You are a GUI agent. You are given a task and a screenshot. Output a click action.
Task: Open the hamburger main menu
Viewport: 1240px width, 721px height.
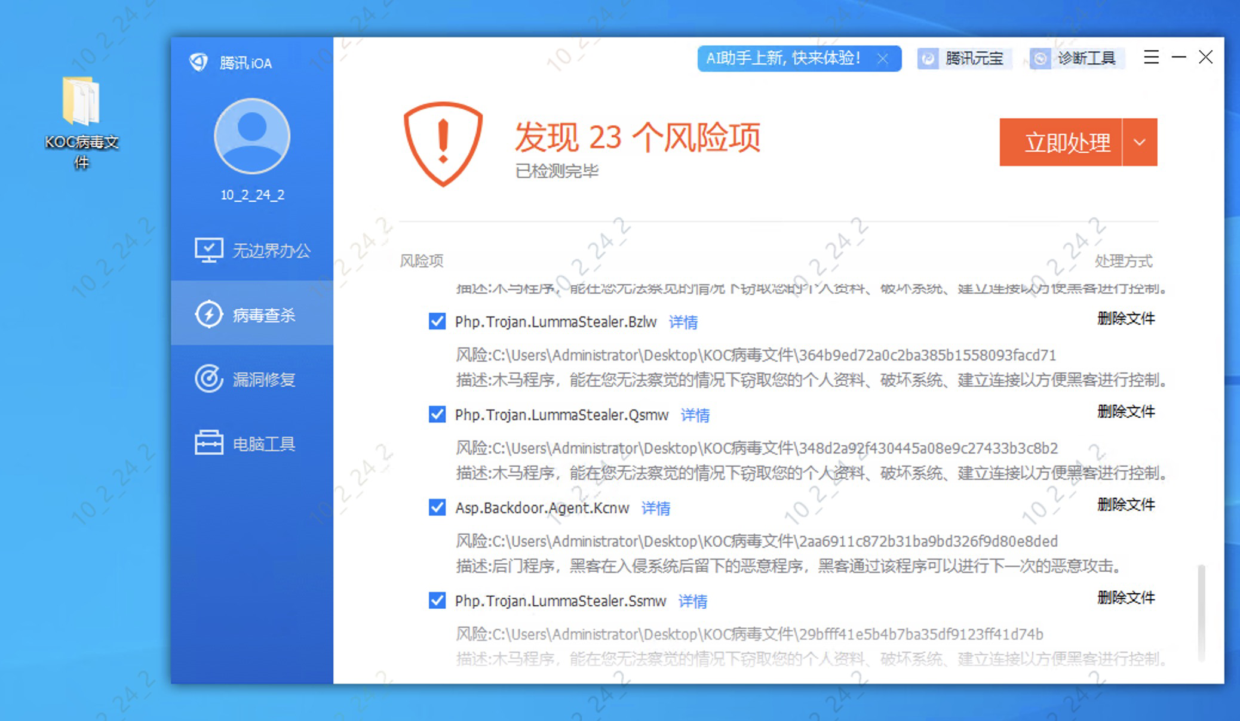pos(1151,57)
